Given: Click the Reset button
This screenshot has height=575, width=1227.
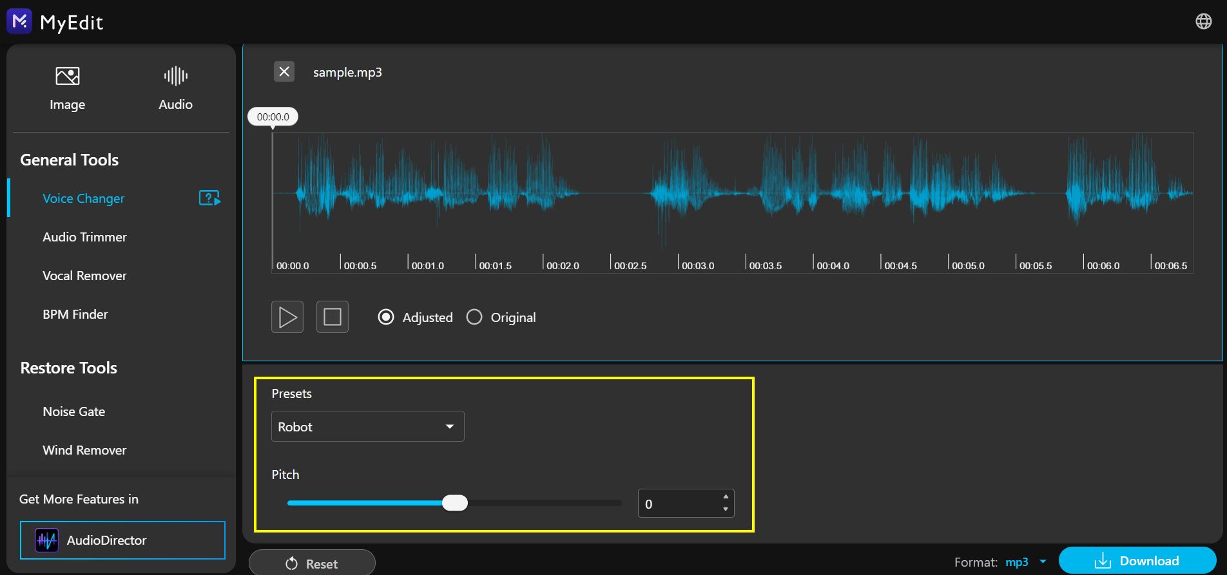Looking at the screenshot, I should 312,563.
